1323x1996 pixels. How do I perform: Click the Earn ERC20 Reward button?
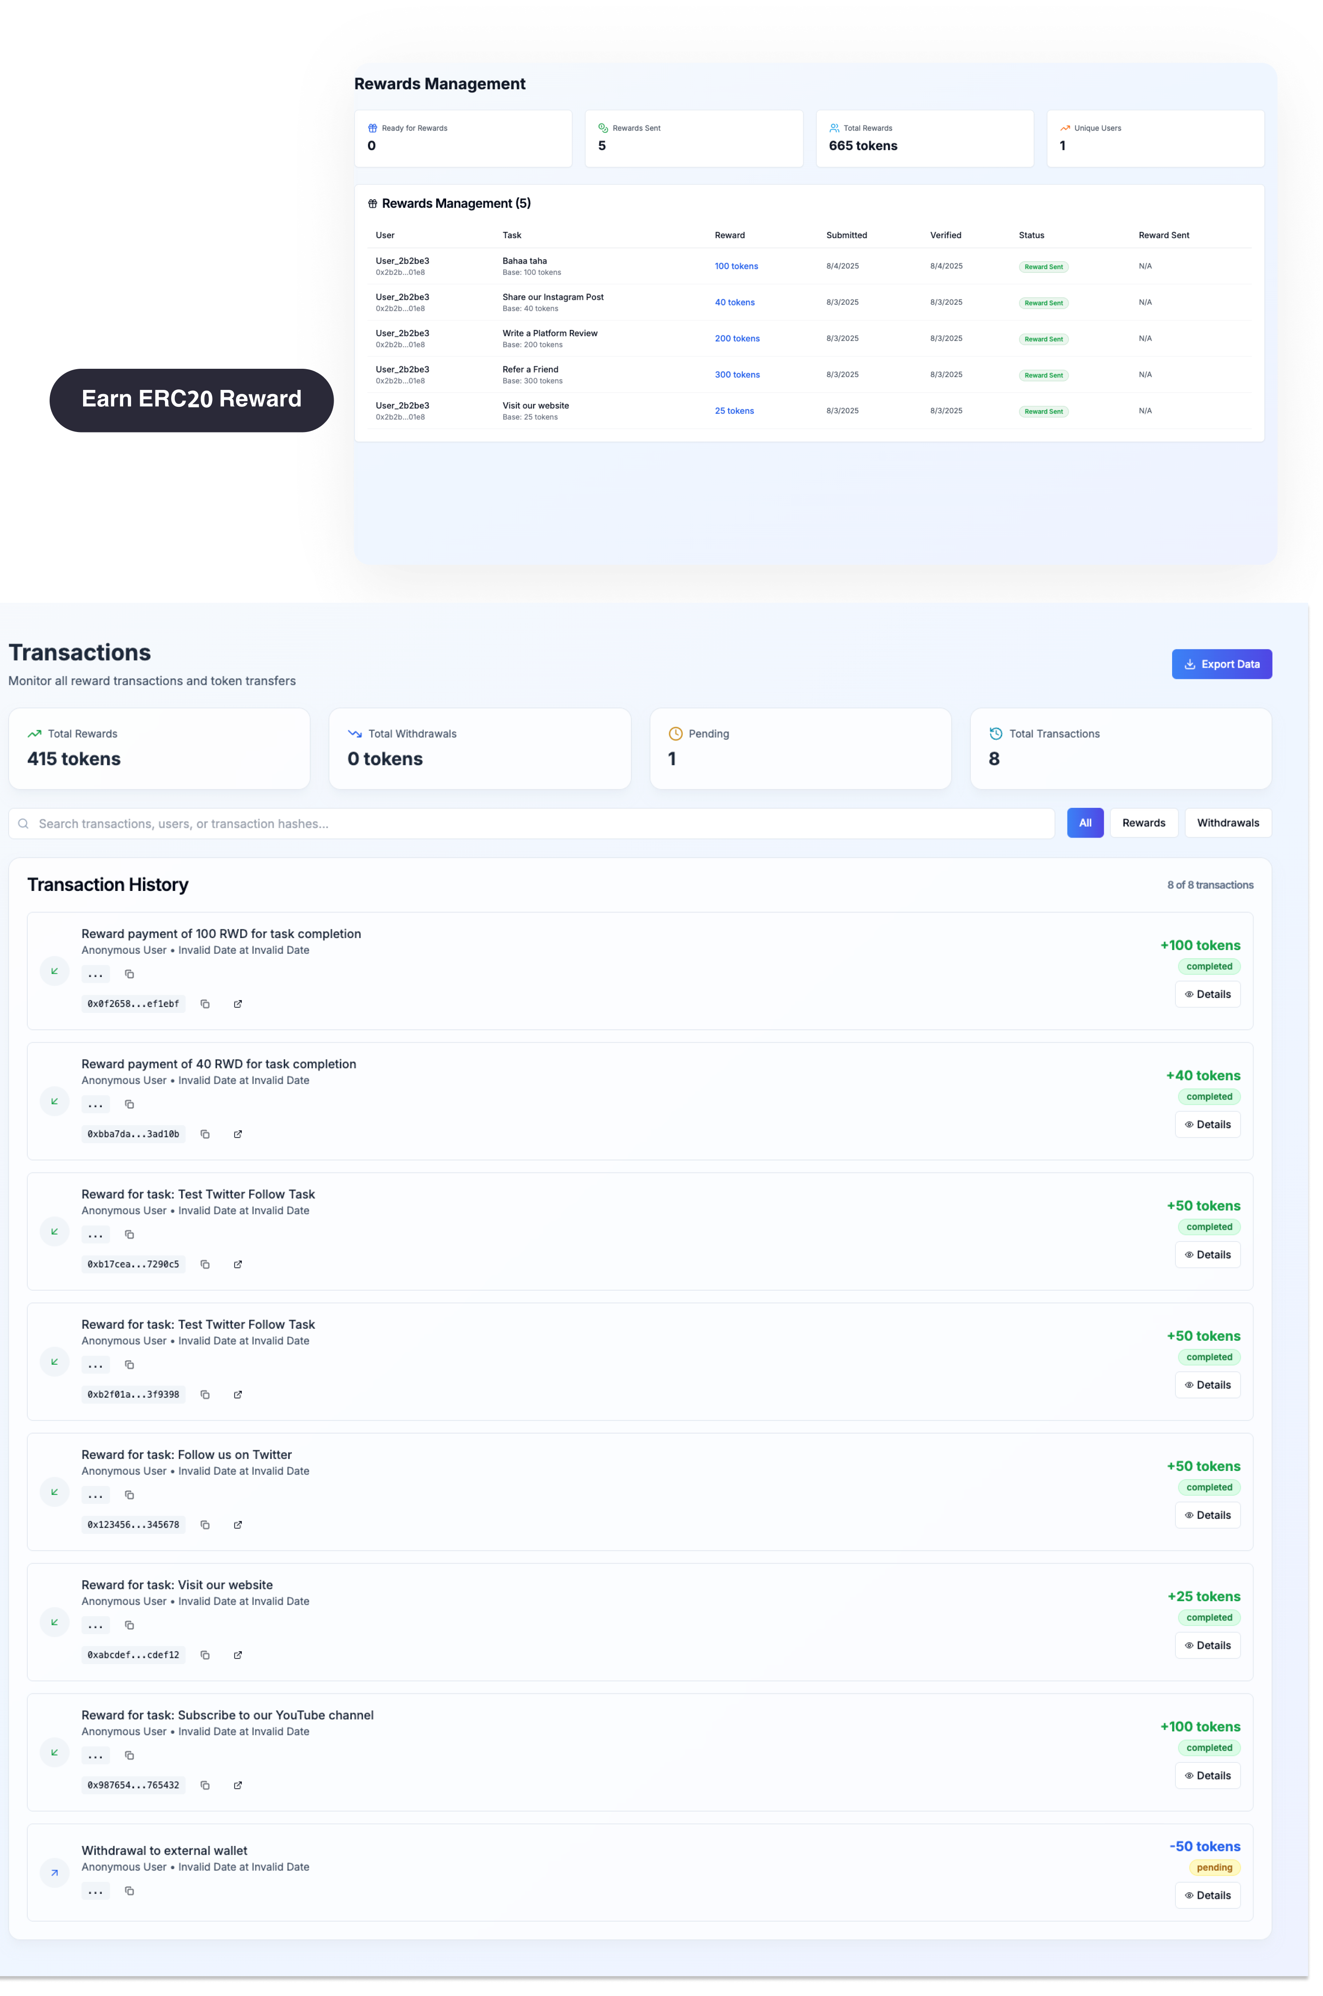pyautogui.click(x=191, y=400)
